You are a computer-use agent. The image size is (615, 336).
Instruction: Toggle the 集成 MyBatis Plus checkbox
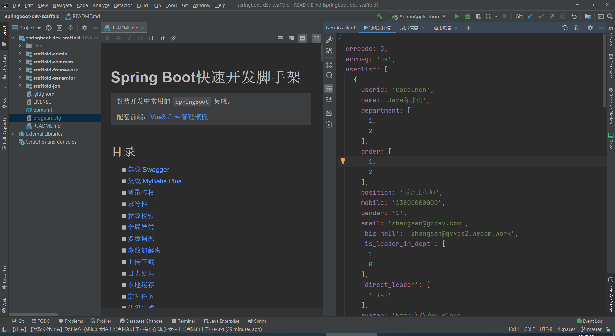click(124, 181)
